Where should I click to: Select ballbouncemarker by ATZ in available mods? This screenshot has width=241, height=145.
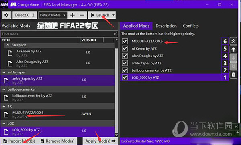point(57,97)
